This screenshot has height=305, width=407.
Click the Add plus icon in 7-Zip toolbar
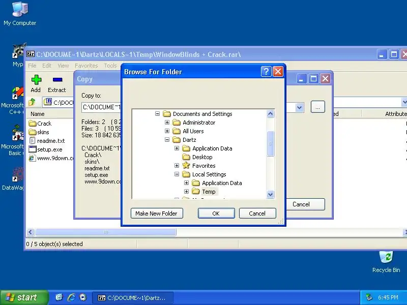pyautogui.click(x=36, y=80)
